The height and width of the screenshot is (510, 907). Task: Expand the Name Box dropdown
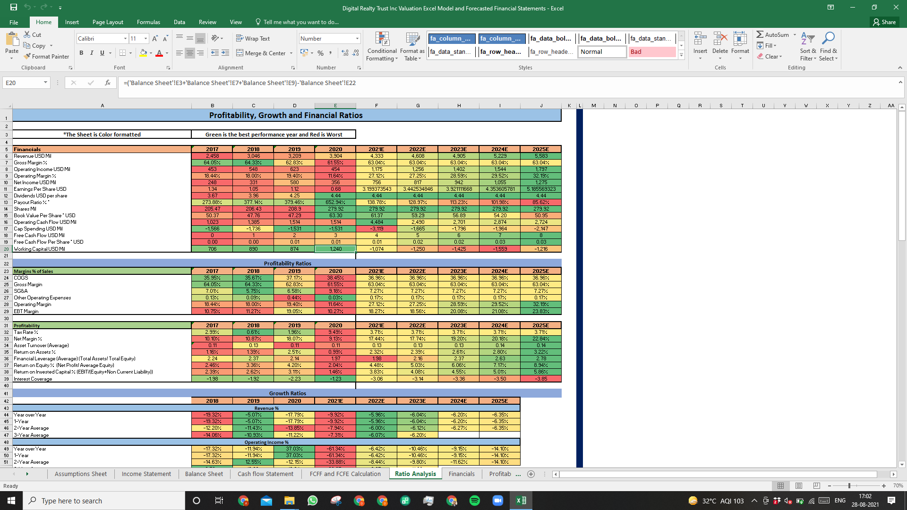click(45, 83)
